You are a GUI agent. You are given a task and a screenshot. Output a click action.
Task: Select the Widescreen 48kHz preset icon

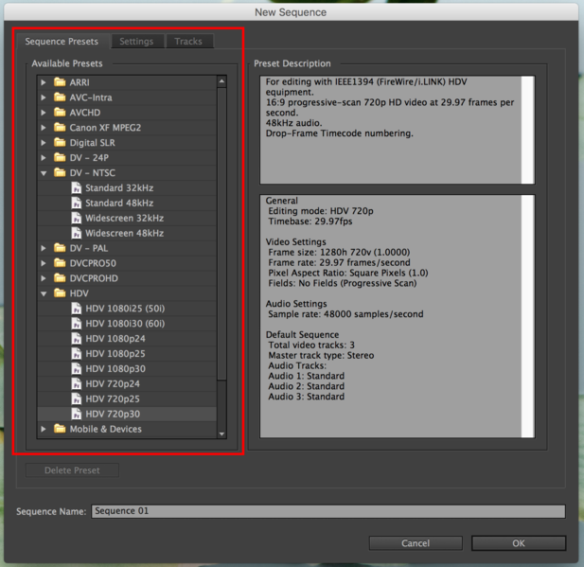(x=76, y=233)
